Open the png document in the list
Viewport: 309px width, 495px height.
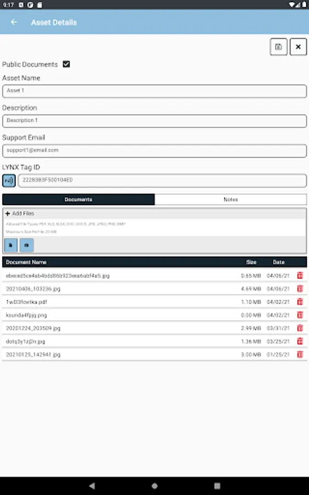click(26, 315)
